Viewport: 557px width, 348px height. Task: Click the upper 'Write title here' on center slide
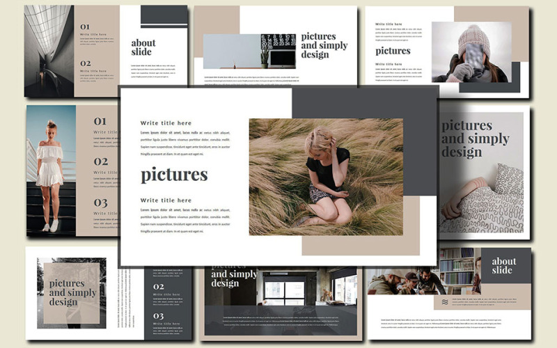coord(166,123)
